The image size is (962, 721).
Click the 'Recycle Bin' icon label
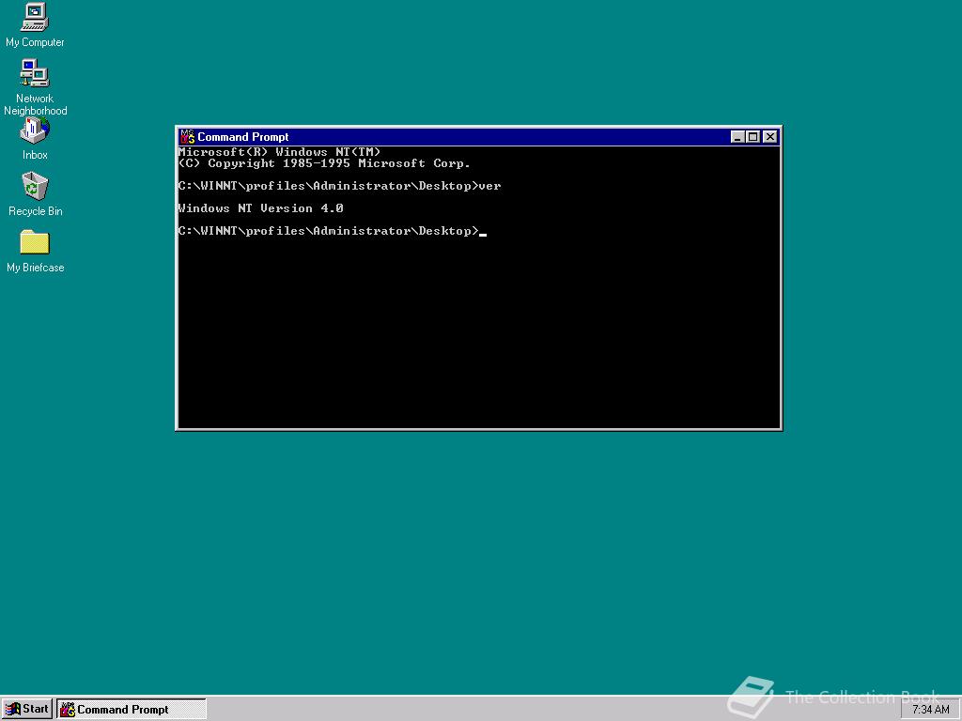pos(35,211)
